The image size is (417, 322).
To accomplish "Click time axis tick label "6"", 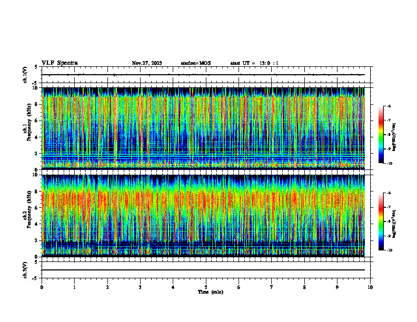I will tap(239, 287).
